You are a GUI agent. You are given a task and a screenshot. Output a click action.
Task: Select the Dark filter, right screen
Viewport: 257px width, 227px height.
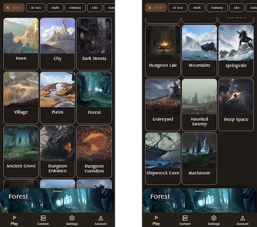(197, 8)
